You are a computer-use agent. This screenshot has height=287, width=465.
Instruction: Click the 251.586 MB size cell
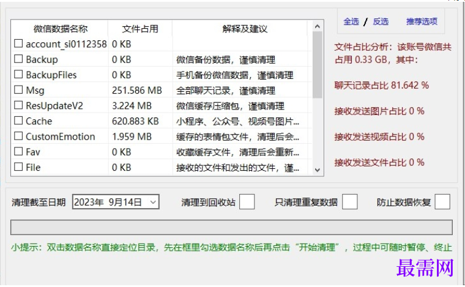click(136, 90)
